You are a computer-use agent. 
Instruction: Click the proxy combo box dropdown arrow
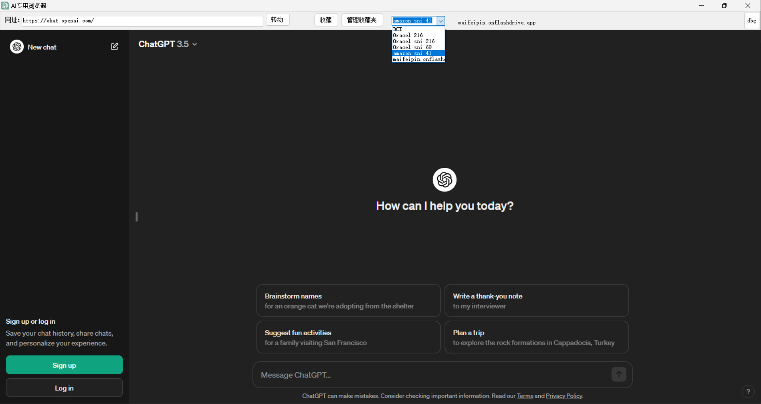(441, 21)
